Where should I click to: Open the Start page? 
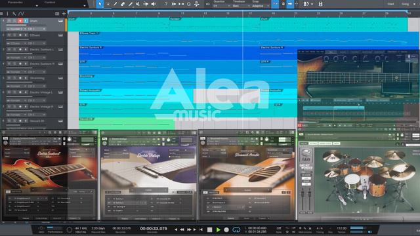(390, 4)
